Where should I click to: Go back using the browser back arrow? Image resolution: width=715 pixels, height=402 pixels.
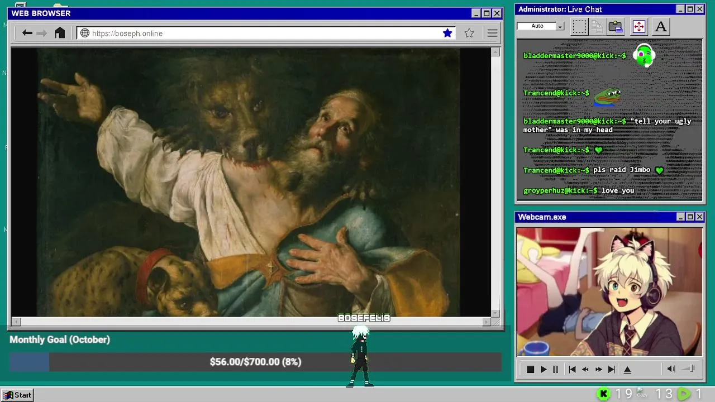point(27,33)
